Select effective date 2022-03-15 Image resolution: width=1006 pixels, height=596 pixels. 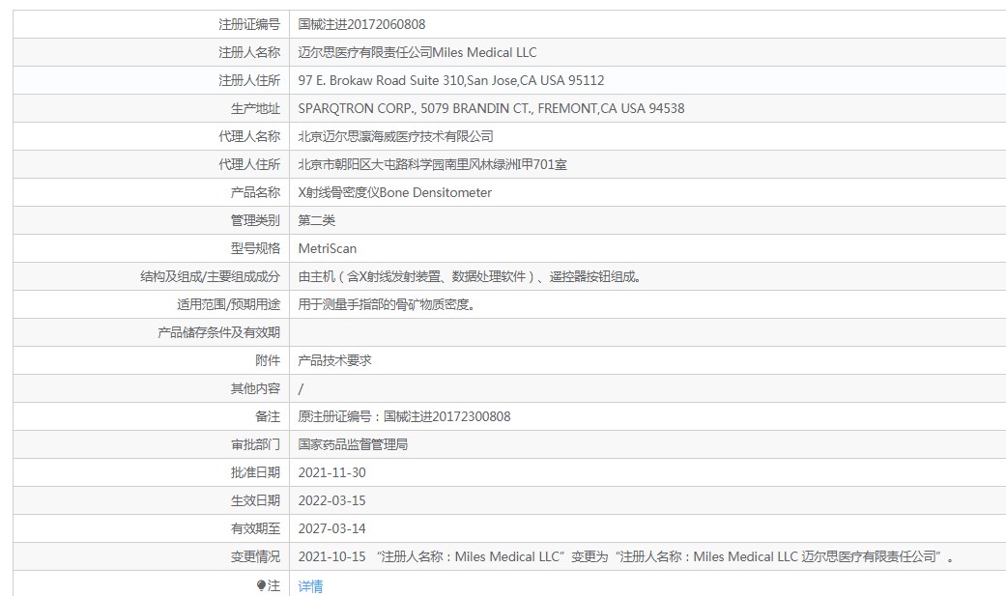(331, 500)
